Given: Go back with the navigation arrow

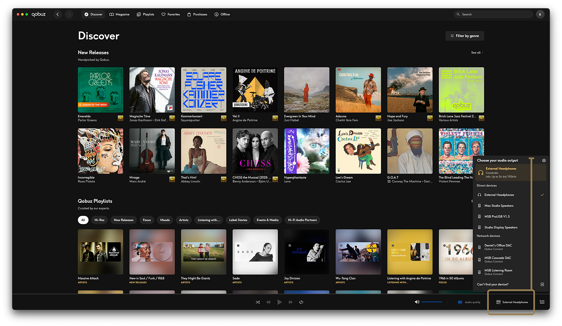Looking at the screenshot, I should [58, 14].
